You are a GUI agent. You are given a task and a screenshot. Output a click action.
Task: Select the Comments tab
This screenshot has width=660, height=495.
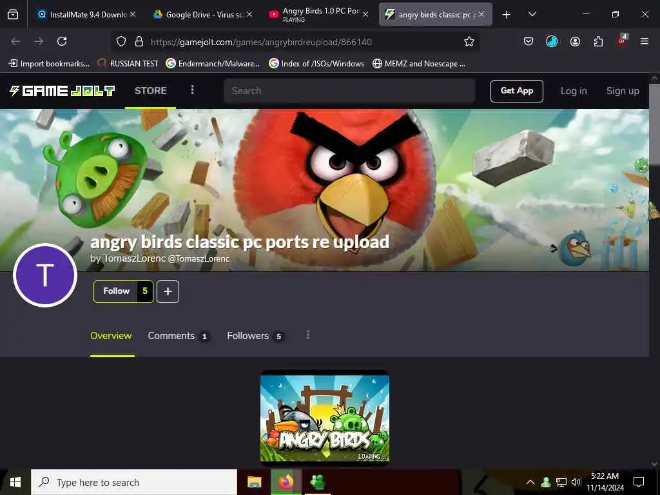tap(179, 336)
